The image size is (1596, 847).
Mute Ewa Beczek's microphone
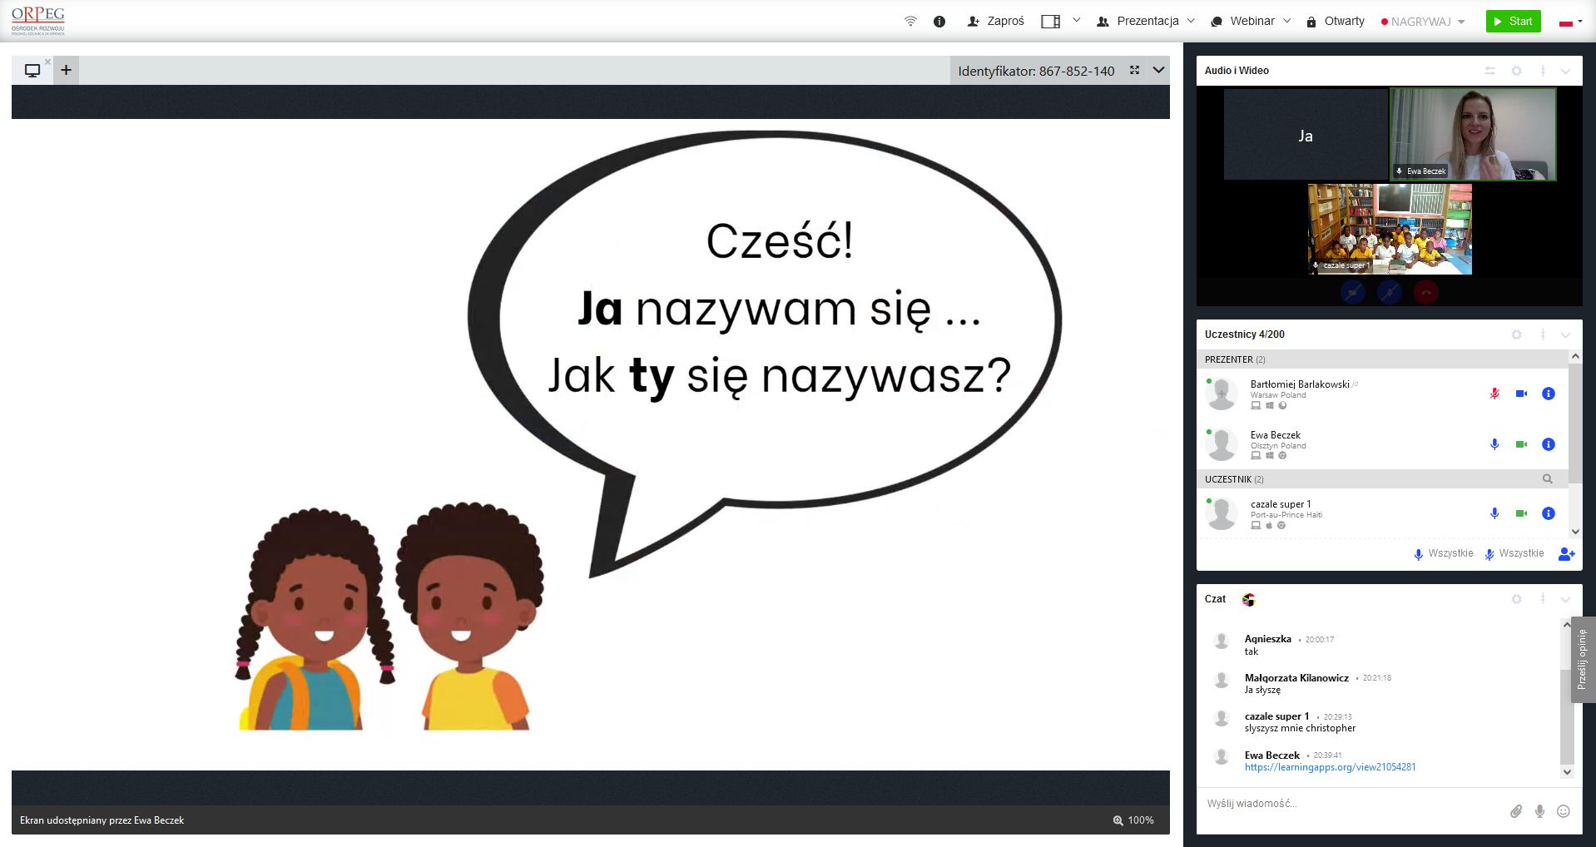[x=1494, y=444]
